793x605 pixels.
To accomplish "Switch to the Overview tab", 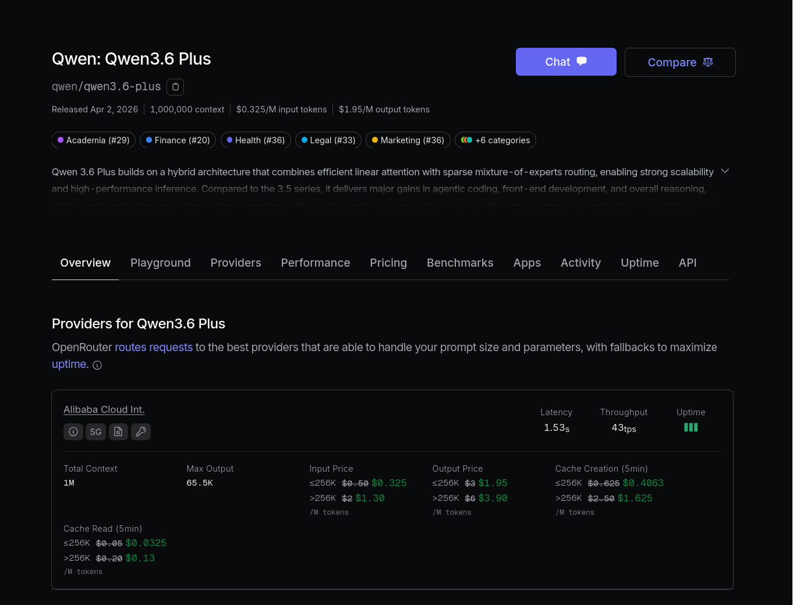I will [85, 263].
